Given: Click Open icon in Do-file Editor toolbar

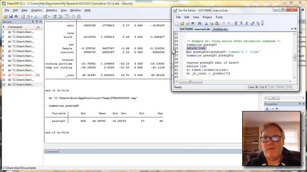Looking at the screenshot, I should pos(182,23).
